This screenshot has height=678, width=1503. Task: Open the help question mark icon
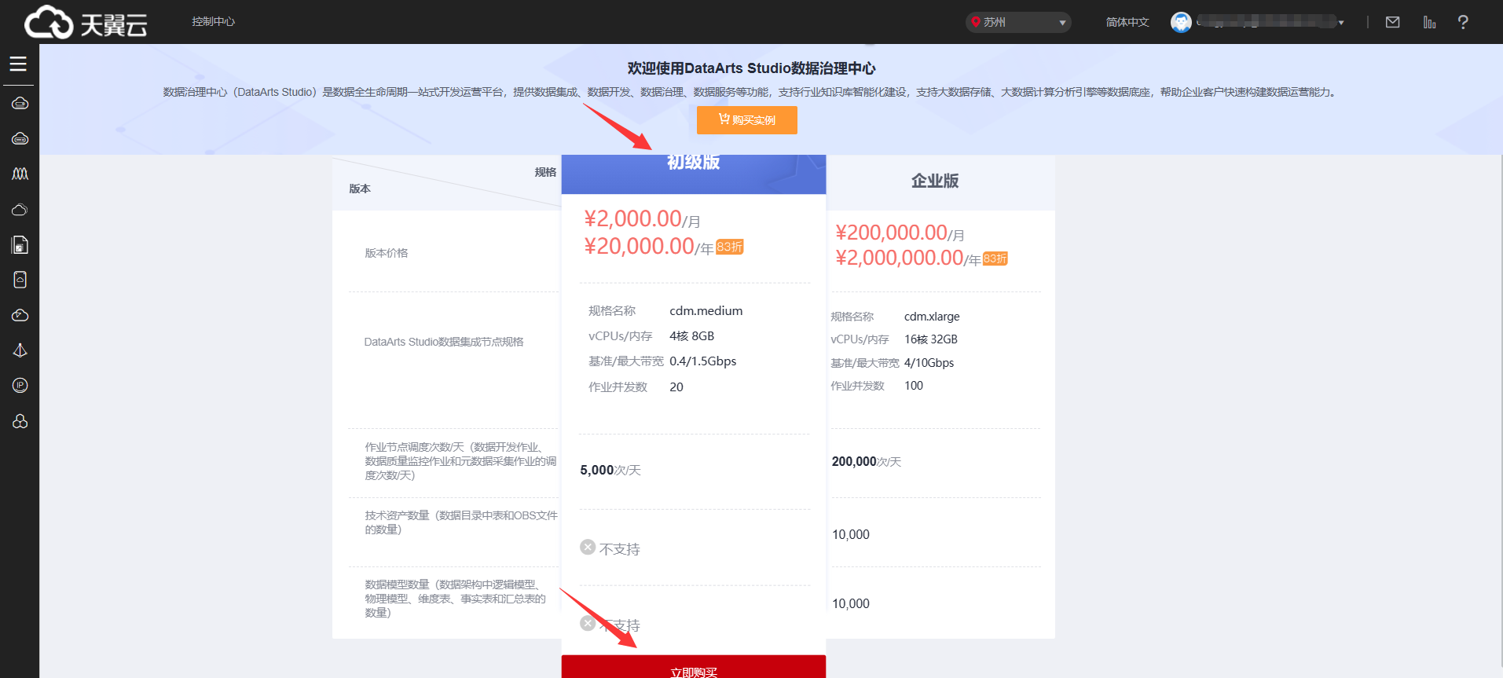coord(1463,22)
